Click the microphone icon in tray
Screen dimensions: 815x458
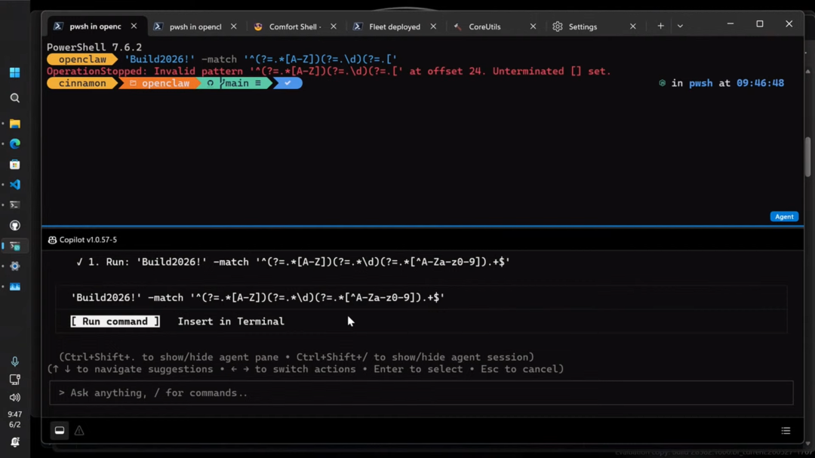click(14, 361)
